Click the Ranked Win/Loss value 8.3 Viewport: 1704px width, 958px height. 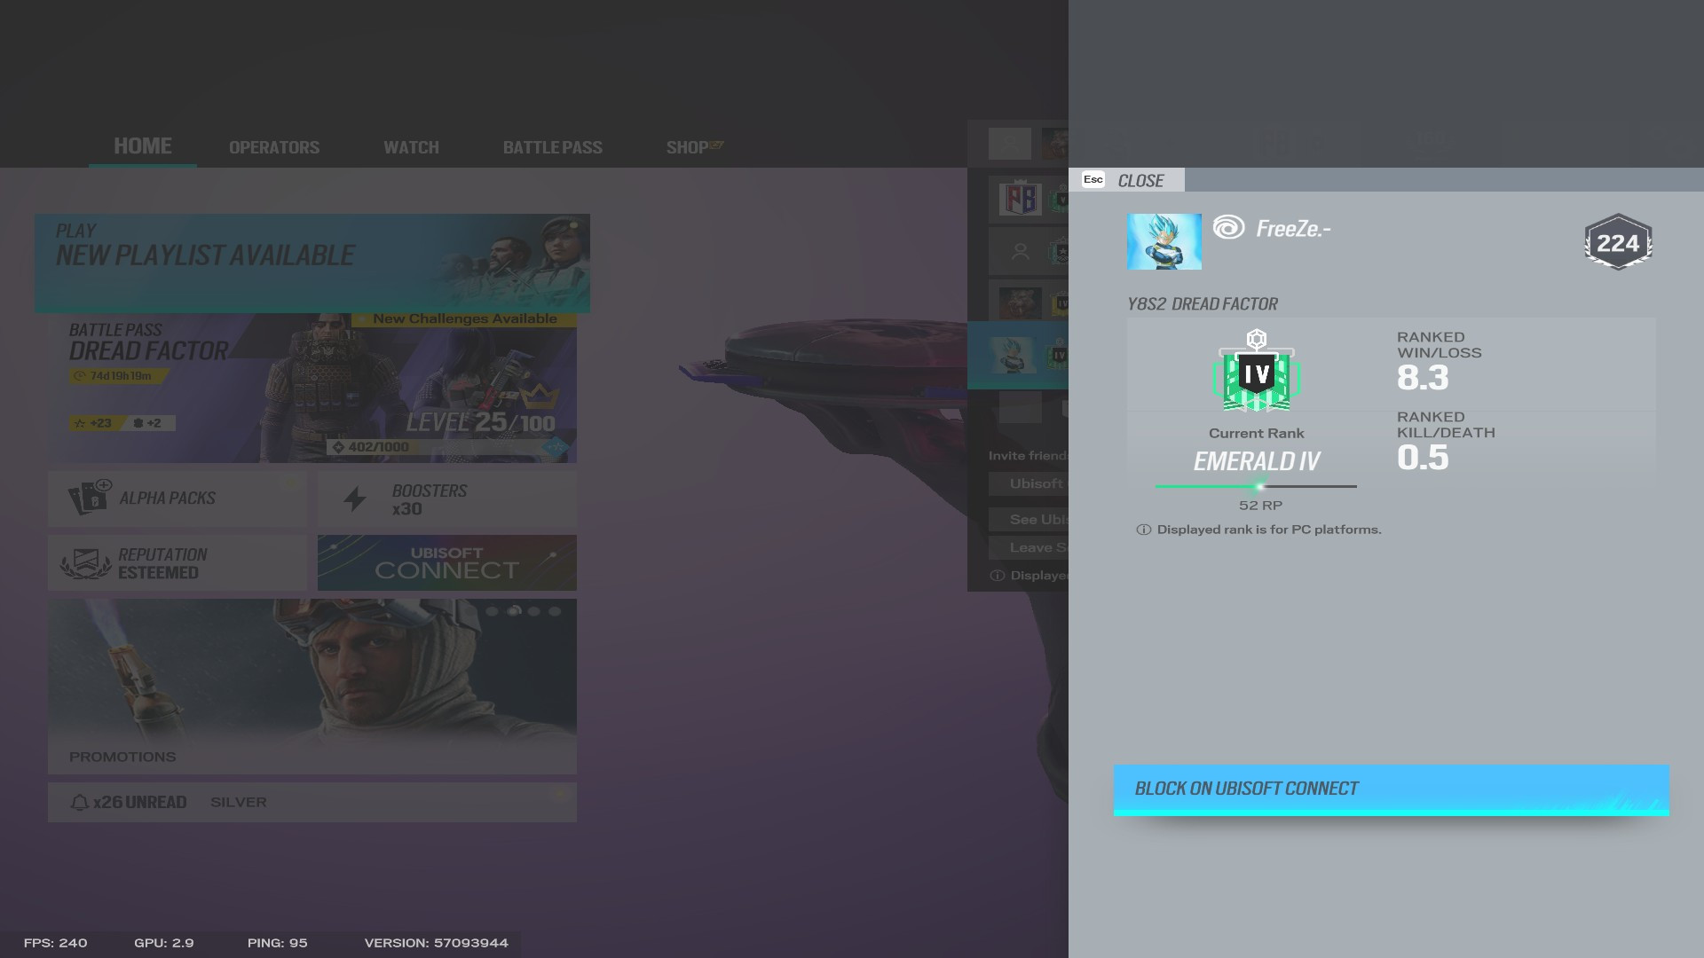click(x=1423, y=378)
